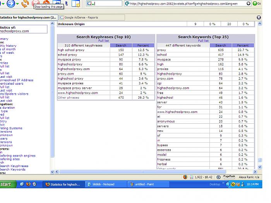Click the vertical scrollbar down arrow
Screen dimensions: 271x203
(x=259, y=167)
